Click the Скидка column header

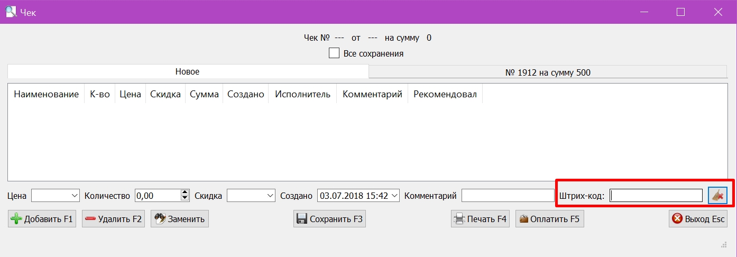click(x=165, y=94)
